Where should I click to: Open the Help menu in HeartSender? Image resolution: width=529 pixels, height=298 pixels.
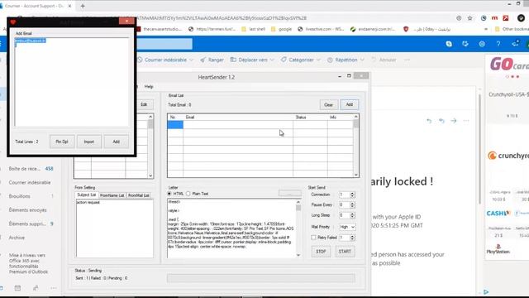(149, 86)
